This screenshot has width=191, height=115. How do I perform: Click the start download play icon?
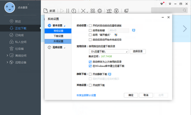pos(62,11)
